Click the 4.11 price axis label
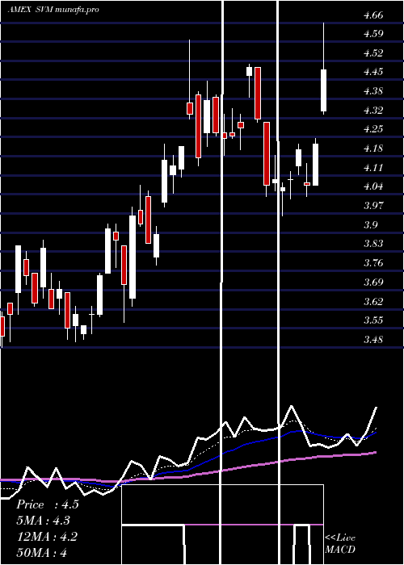This screenshot has width=404, height=565. (373, 168)
